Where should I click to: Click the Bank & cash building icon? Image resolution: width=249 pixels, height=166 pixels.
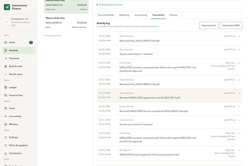6,66
